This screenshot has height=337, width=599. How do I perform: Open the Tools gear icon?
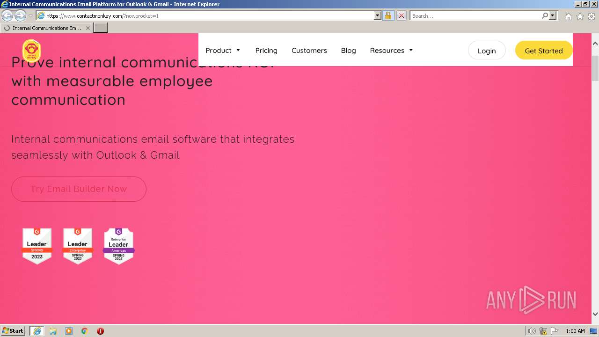click(x=592, y=16)
